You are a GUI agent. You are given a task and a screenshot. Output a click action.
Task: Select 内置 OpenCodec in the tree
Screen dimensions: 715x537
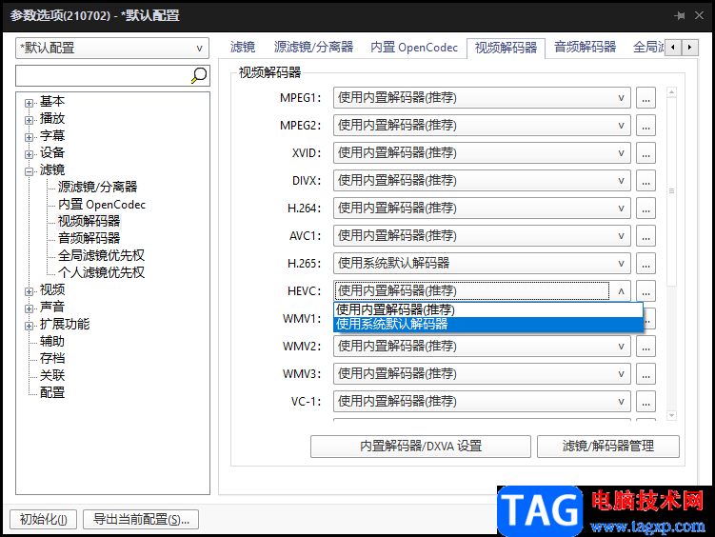[x=102, y=204]
